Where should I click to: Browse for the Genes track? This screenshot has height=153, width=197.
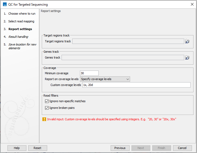(187, 58)
